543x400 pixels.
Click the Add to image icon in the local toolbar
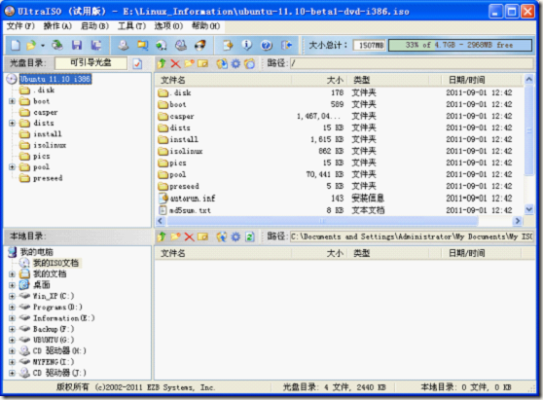[222, 236]
